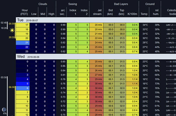Click the 27 m/s jet stream cell
Image resolution: width=176 pixels, height=116 pixels.
coord(96,75)
